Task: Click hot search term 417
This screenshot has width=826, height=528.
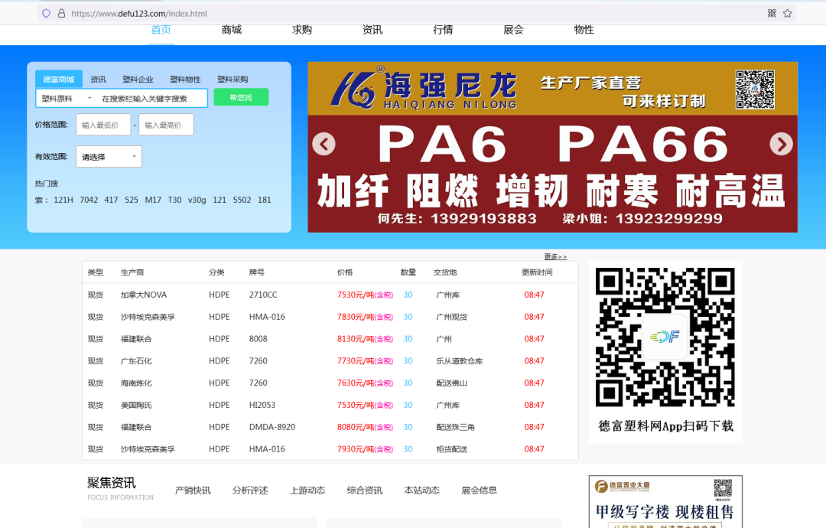Action: pyautogui.click(x=111, y=200)
